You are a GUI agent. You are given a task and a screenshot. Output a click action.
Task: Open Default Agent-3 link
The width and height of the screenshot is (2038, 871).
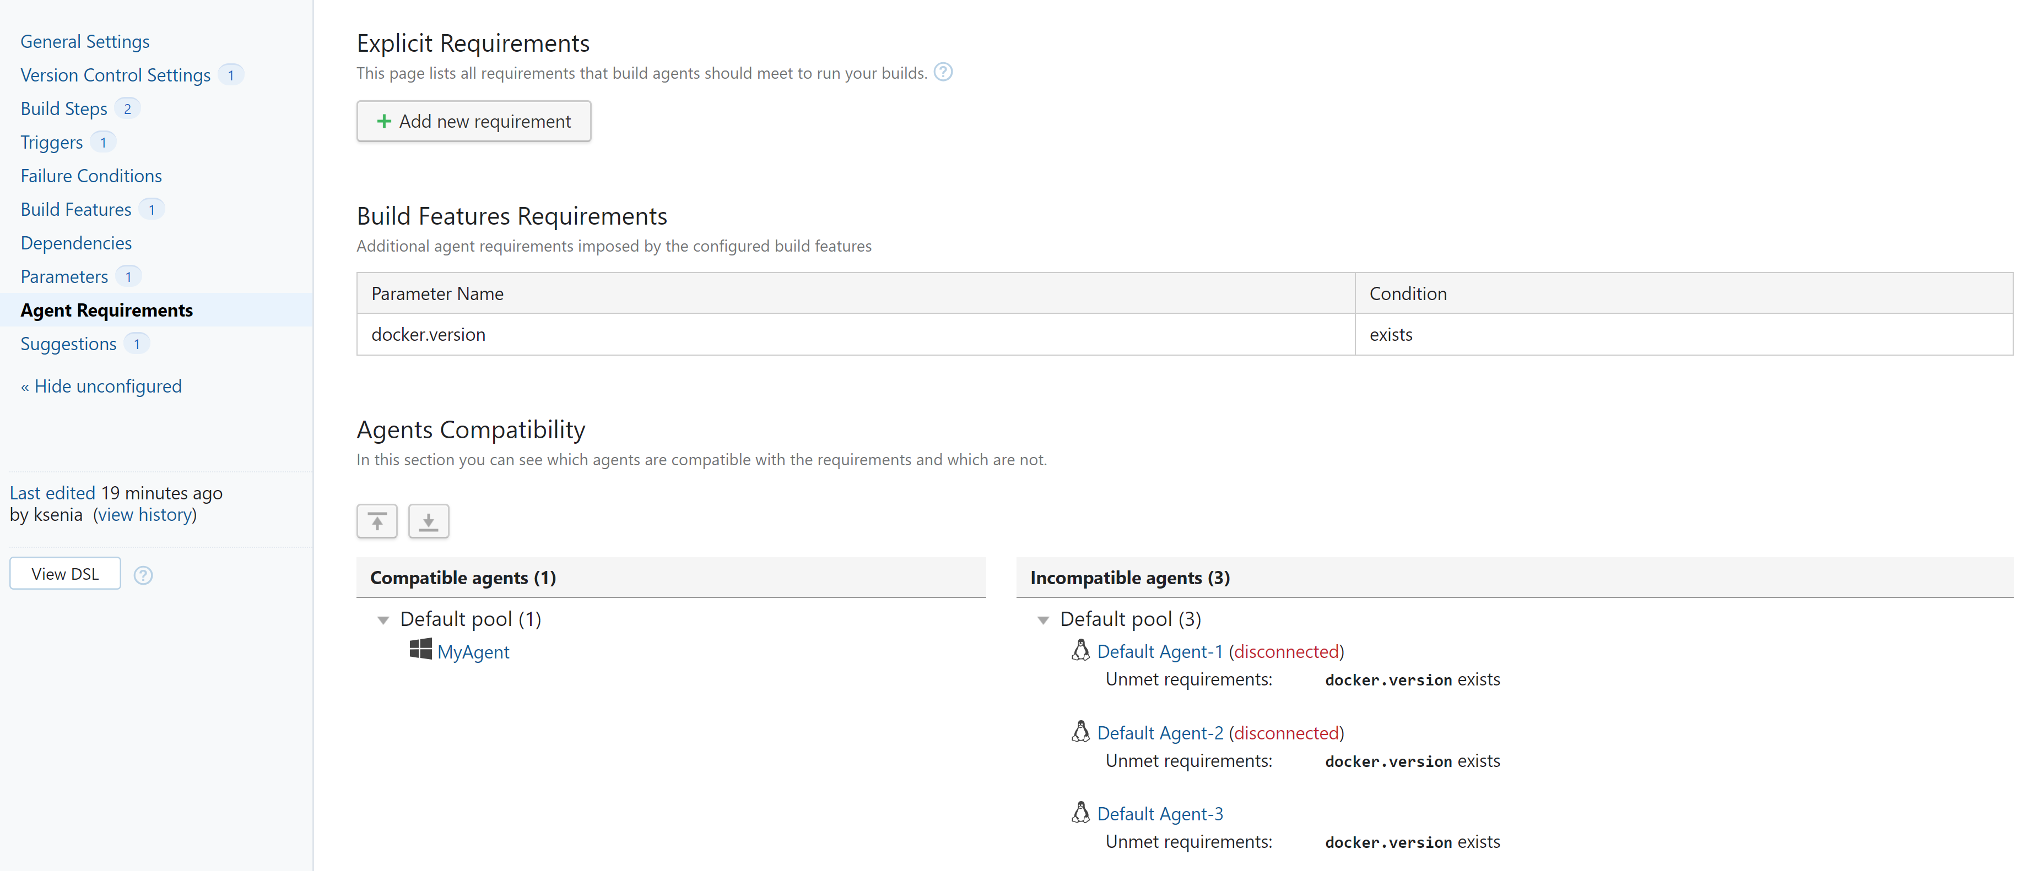coord(1160,813)
